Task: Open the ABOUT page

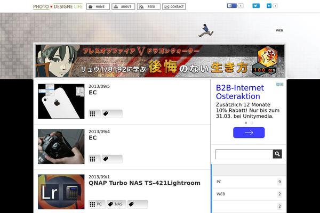Action: (x=123, y=6)
